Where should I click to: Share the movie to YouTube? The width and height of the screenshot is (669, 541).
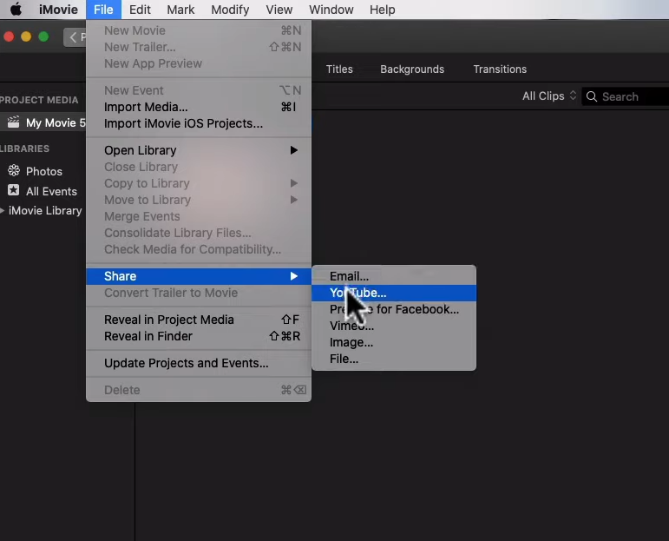[x=394, y=293]
